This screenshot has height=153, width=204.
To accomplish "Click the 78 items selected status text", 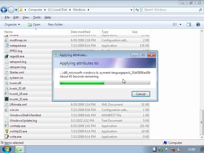I will point(12,143).
